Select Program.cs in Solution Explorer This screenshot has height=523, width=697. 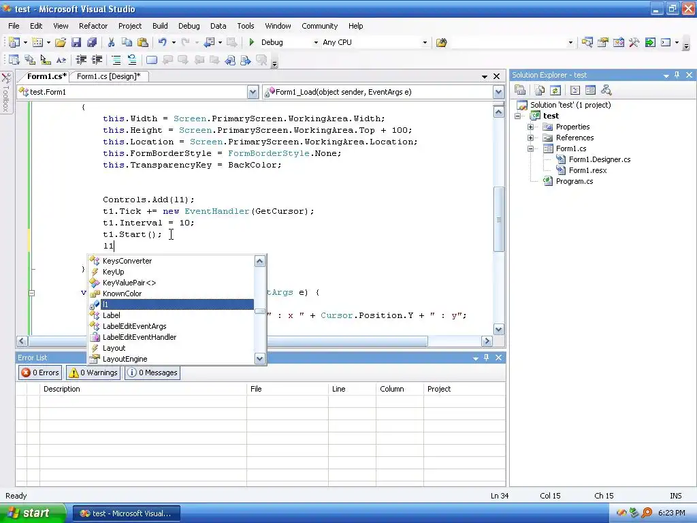574,181
